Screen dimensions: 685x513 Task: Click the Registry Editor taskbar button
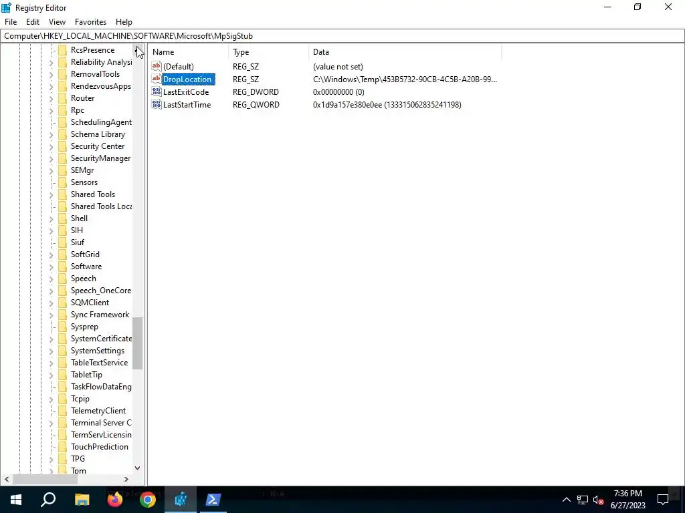[181, 500]
